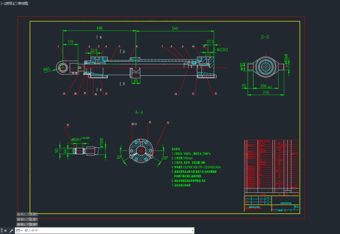Select the R65 radius dimension

tap(46, 69)
